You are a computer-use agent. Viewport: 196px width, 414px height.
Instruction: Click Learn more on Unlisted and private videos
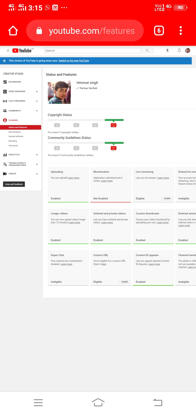click(107, 223)
